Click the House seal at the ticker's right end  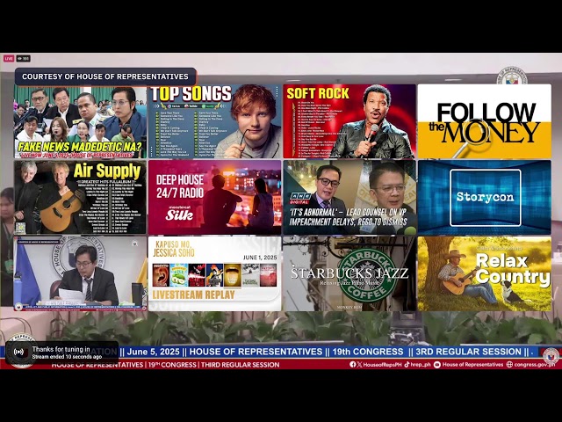click(551, 355)
